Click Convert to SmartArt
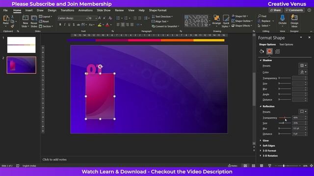This screenshot has height=176, width=314. coord(165,26)
